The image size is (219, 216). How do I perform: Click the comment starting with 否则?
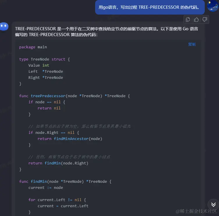(69, 157)
